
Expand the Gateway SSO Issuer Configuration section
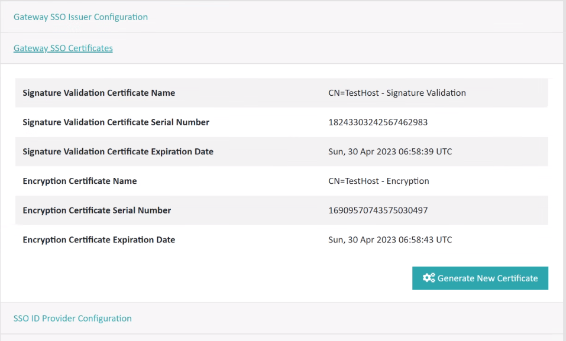pyautogui.click(x=80, y=17)
